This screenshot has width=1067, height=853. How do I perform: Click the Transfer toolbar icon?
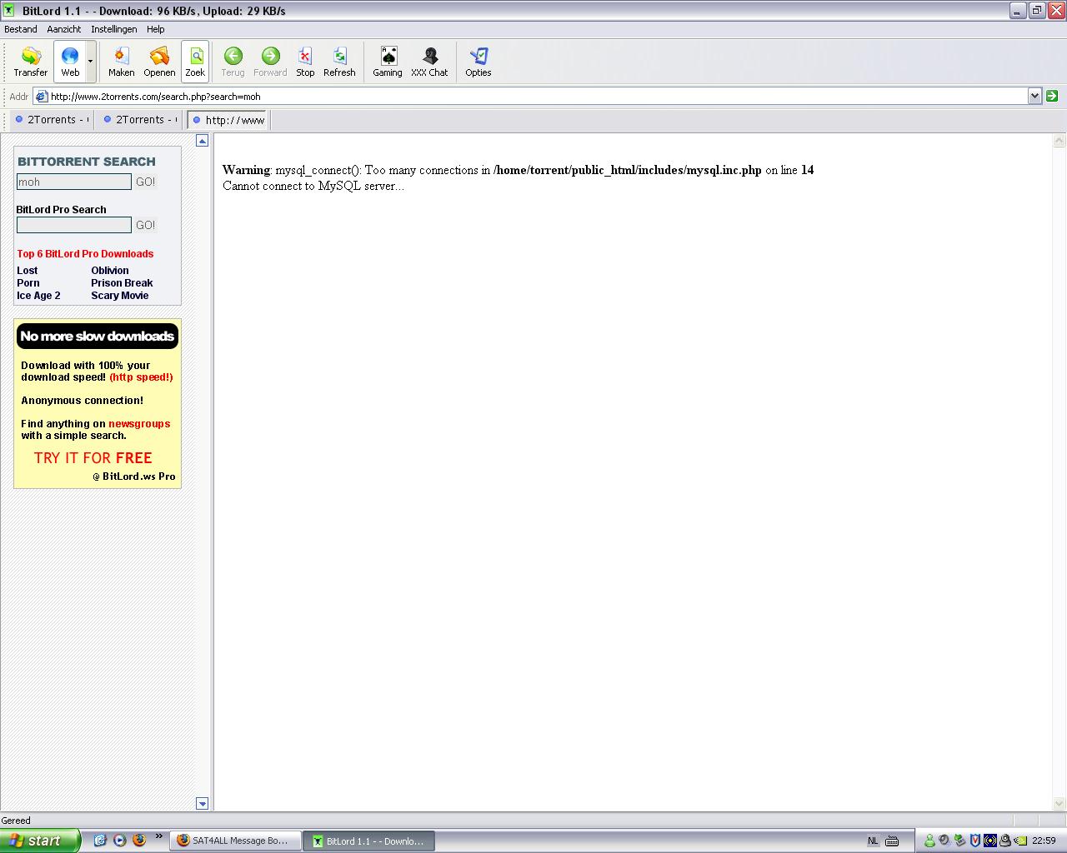(x=31, y=62)
